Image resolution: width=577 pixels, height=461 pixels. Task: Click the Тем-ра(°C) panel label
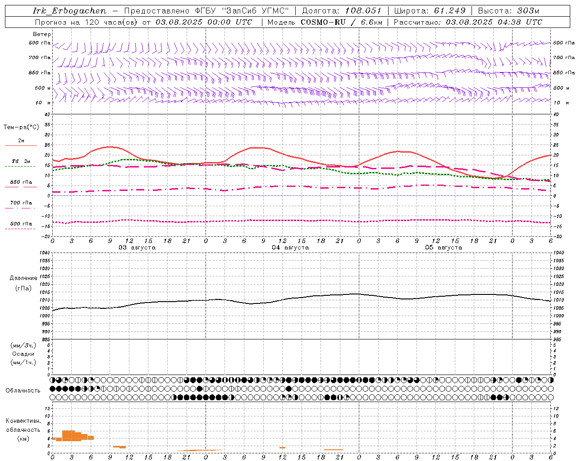[x=21, y=127]
